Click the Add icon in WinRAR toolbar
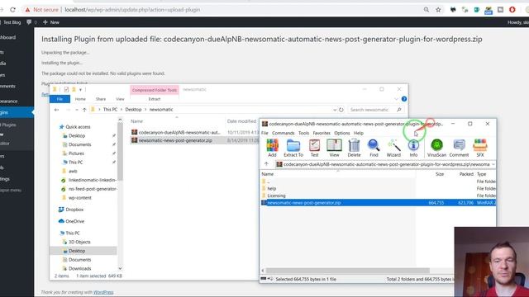The height and width of the screenshot is (297, 529). click(272, 148)
